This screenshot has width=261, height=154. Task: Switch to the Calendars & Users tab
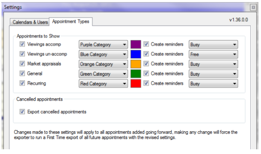30,22
